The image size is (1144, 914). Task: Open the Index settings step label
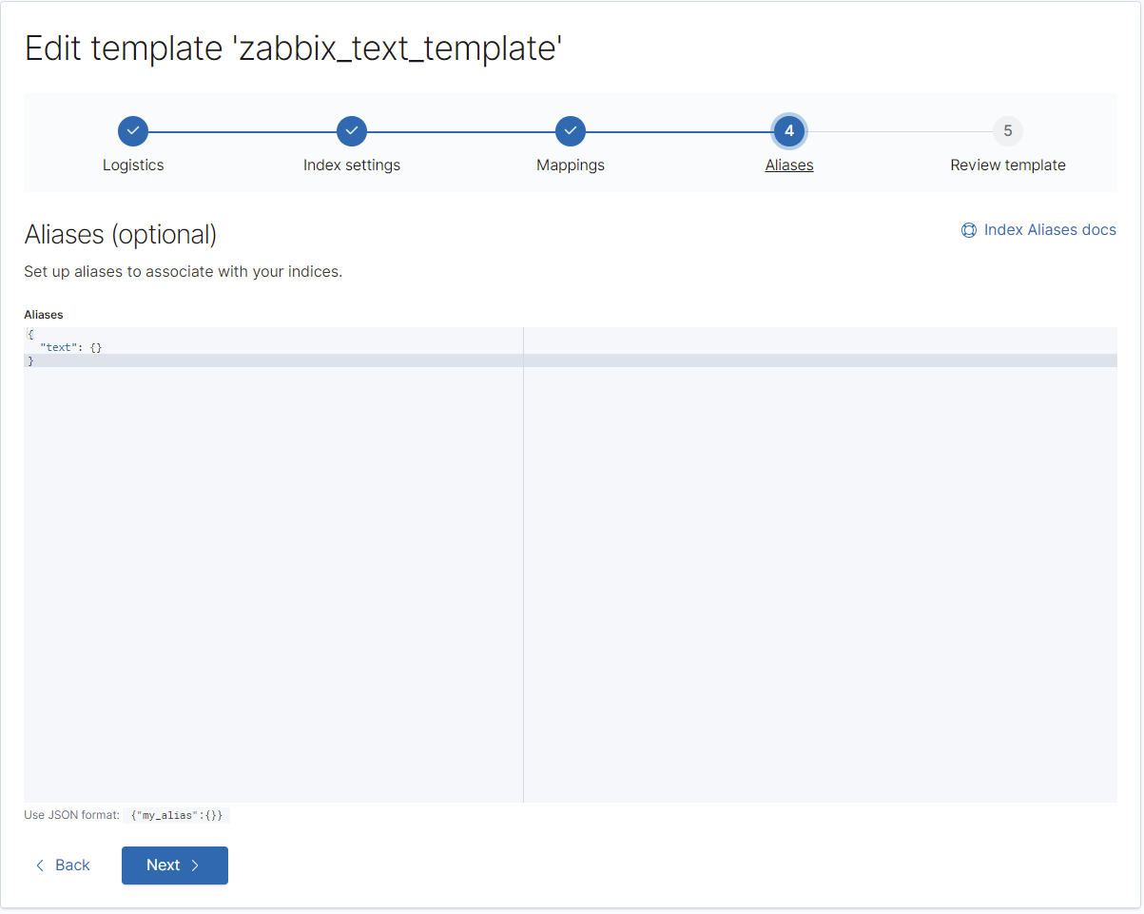352,165
